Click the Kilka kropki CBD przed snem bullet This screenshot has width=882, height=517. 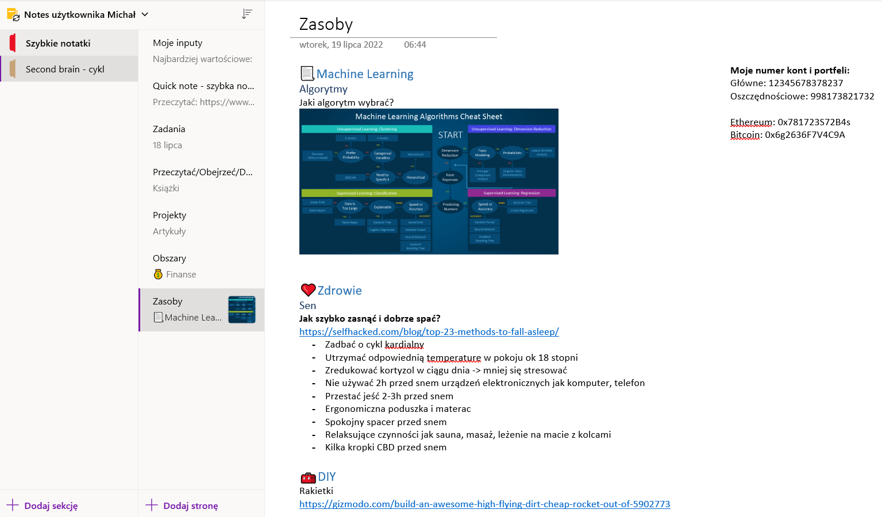[386, 447]
